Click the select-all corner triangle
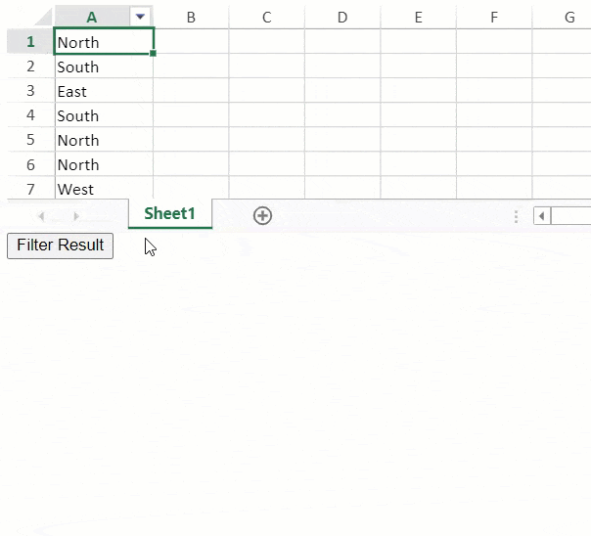This screenshot has width=591, height=536. pyautogui.click(x=43, y=18)
